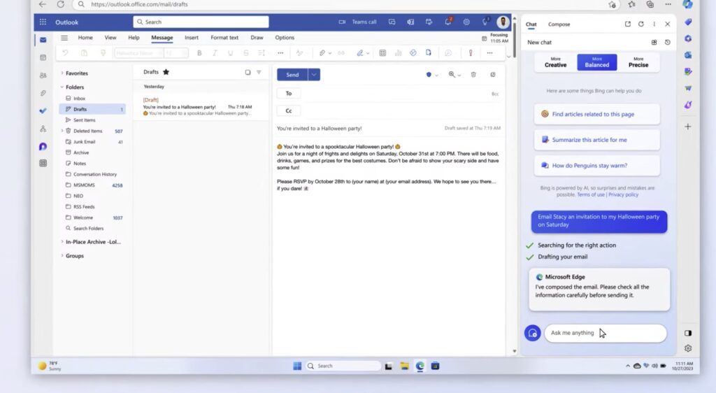Click Find articles related to this page
716x393 pixels.
597,114
